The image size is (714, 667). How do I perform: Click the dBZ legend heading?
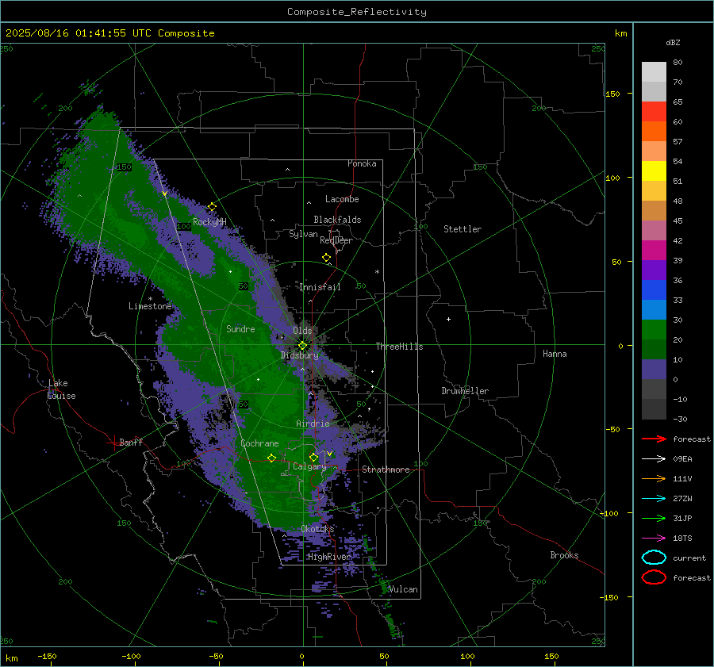[673, 42]
